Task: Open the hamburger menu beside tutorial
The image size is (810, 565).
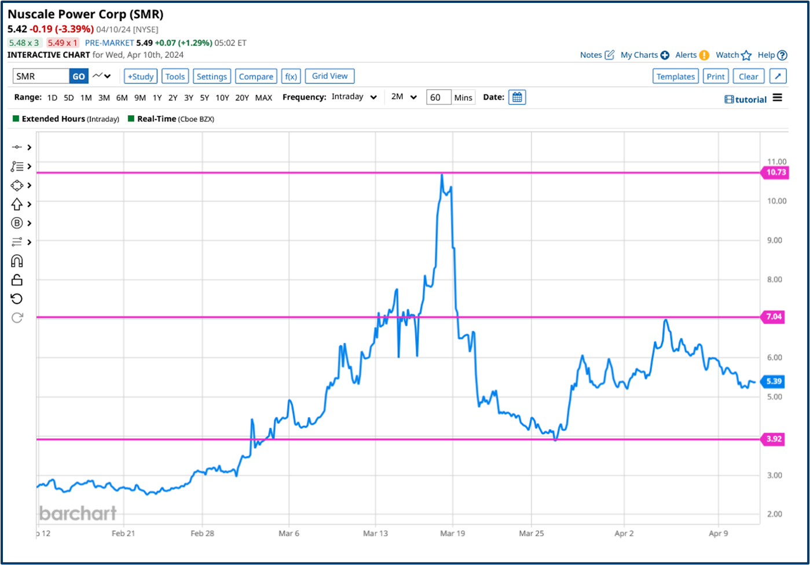Action: (778, 98)
